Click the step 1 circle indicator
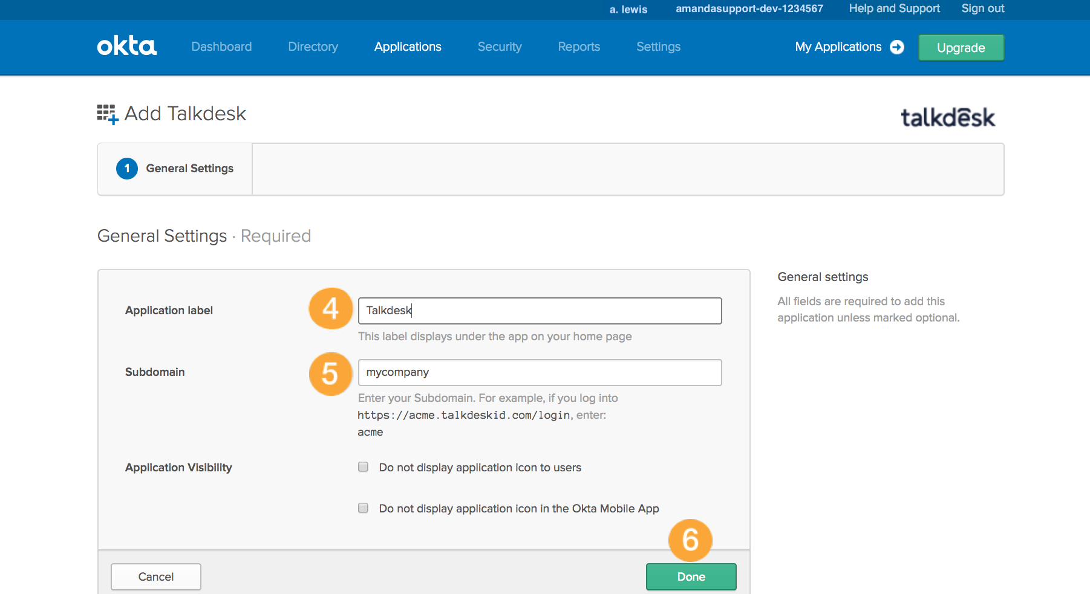1090x594 pixels. tap(127, 169)
